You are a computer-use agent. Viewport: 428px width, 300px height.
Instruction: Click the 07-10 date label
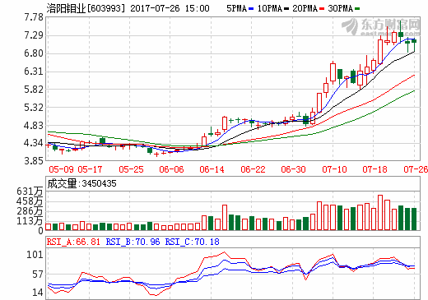334,169
